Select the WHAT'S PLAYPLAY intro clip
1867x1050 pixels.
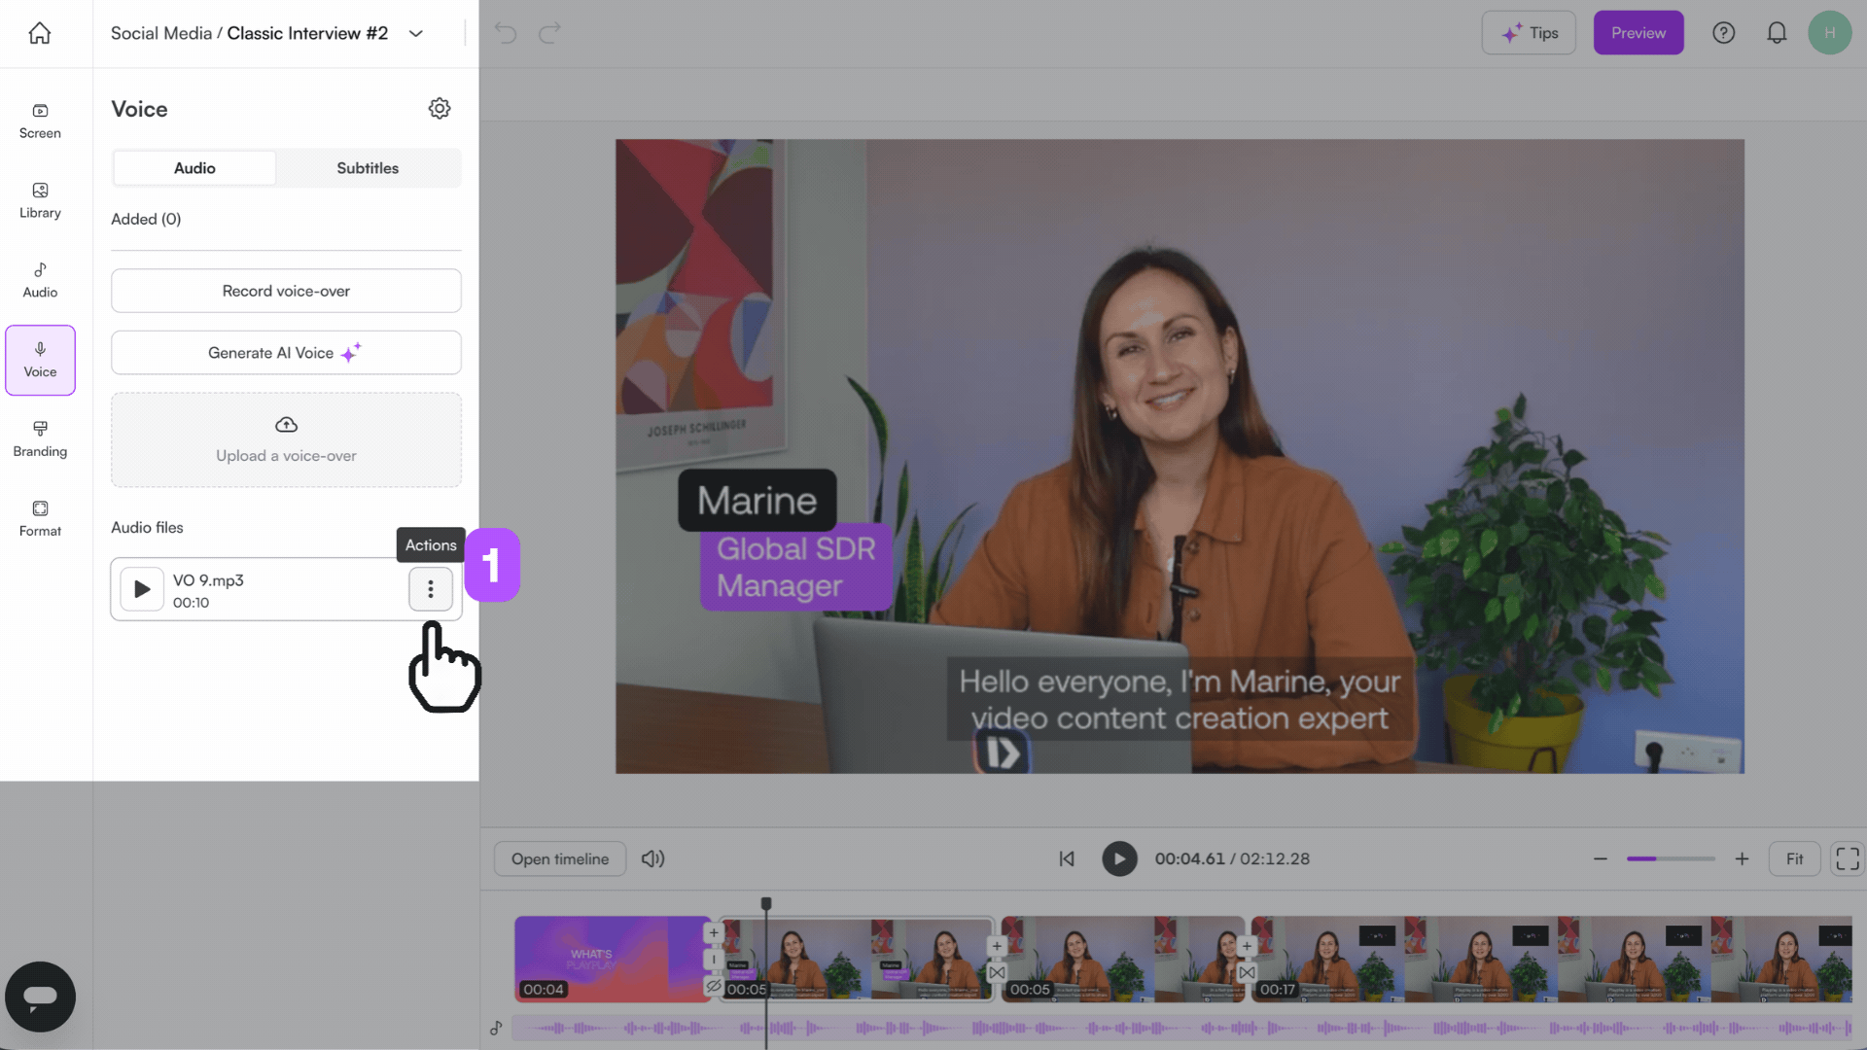611,960
